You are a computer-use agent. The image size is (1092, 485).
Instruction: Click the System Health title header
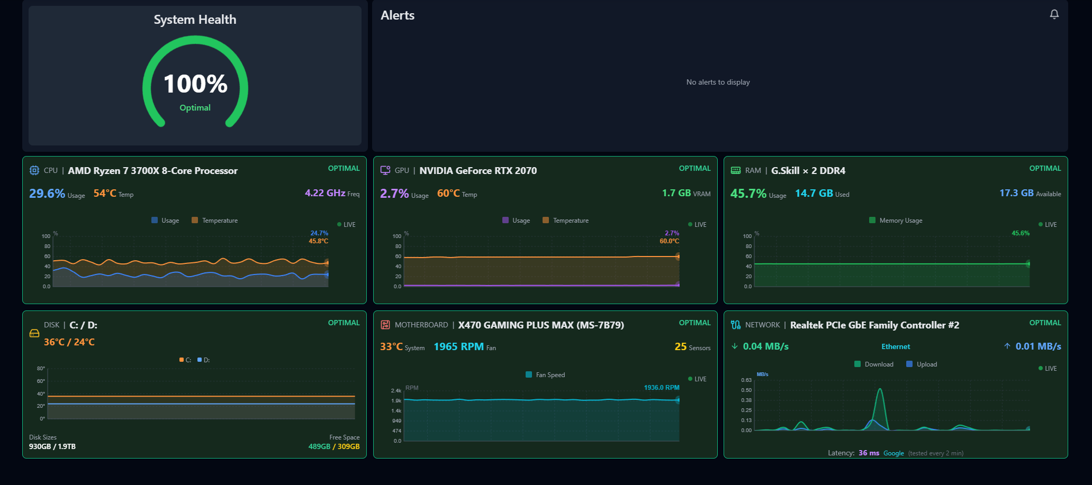click(x=194, y=19)
